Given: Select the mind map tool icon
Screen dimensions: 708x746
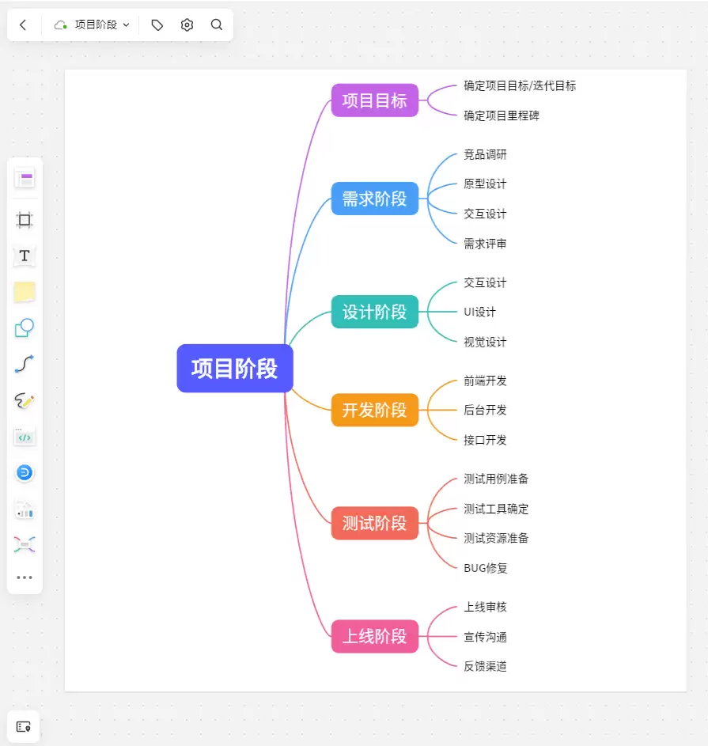Looking at the screenshot, I should pyautogui.click(x=25, y=544).
